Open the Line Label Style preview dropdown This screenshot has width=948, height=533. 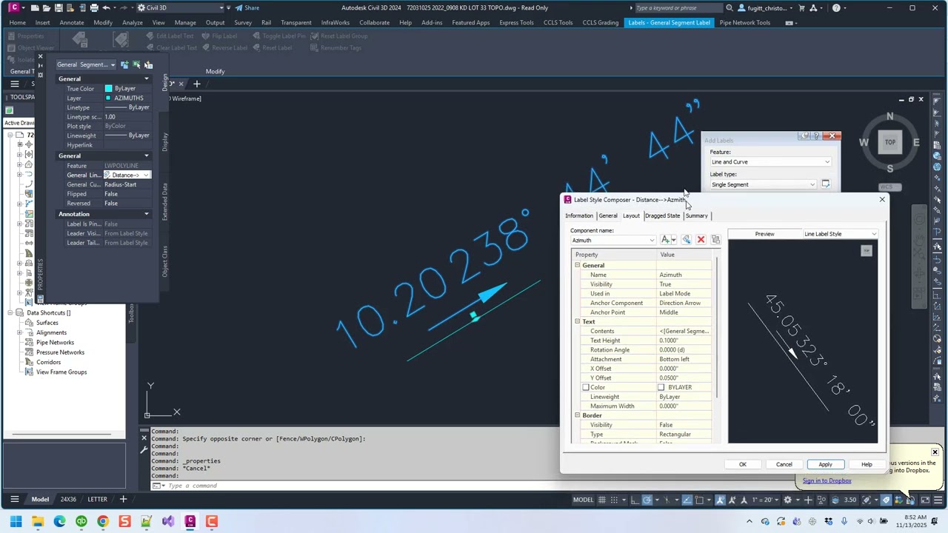pos(874,234)
